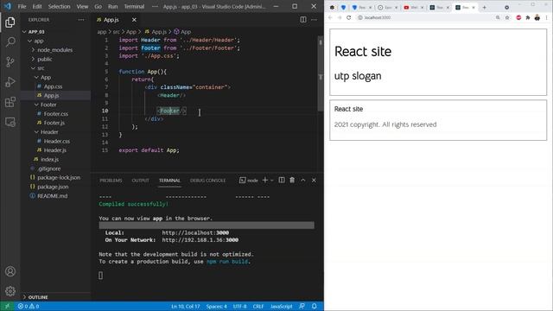Click the App breadcrumb symbol
This screenshot has width=553, height=311.
point(182,32)
